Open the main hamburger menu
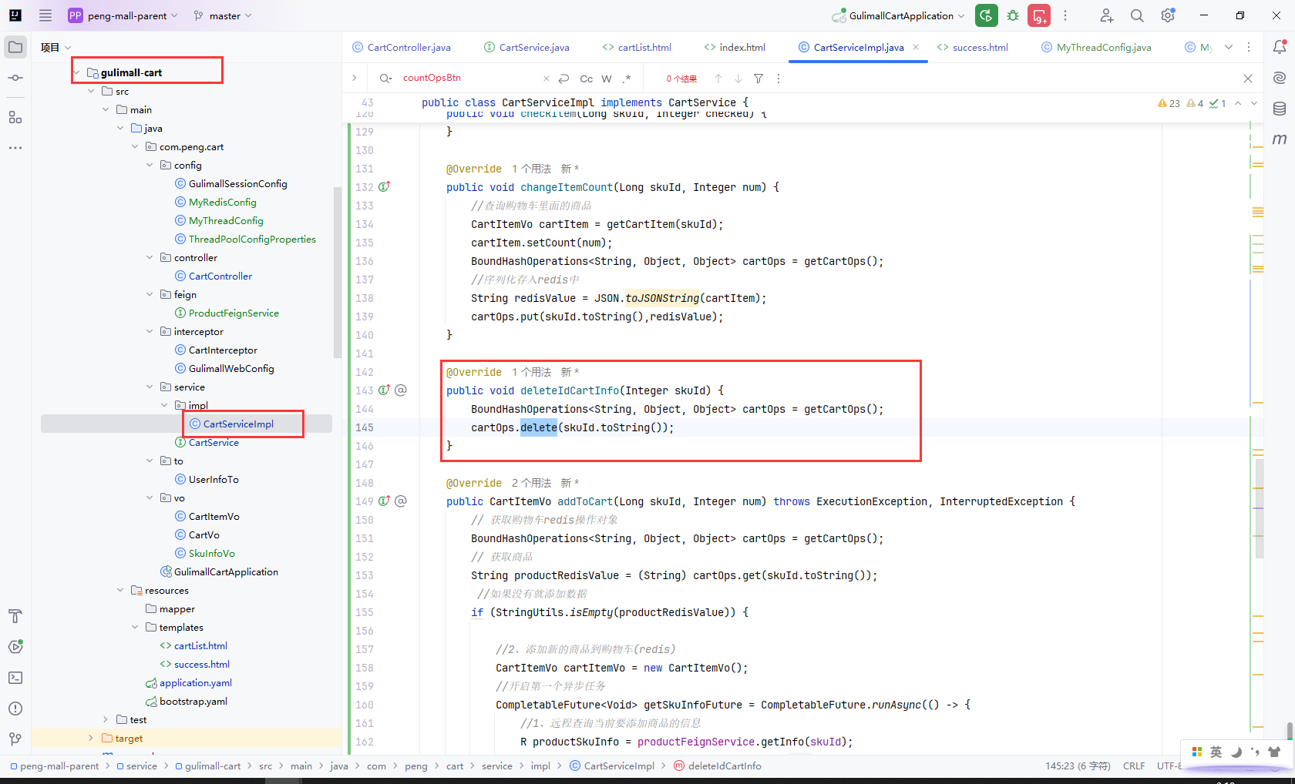Image resolution: width=1295 pixels, height=784 pixels. (x=45, y=15)
